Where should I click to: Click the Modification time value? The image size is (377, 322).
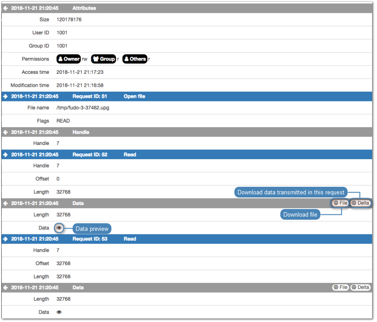80,85
